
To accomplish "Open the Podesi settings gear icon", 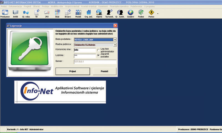I will coord(141,14).
